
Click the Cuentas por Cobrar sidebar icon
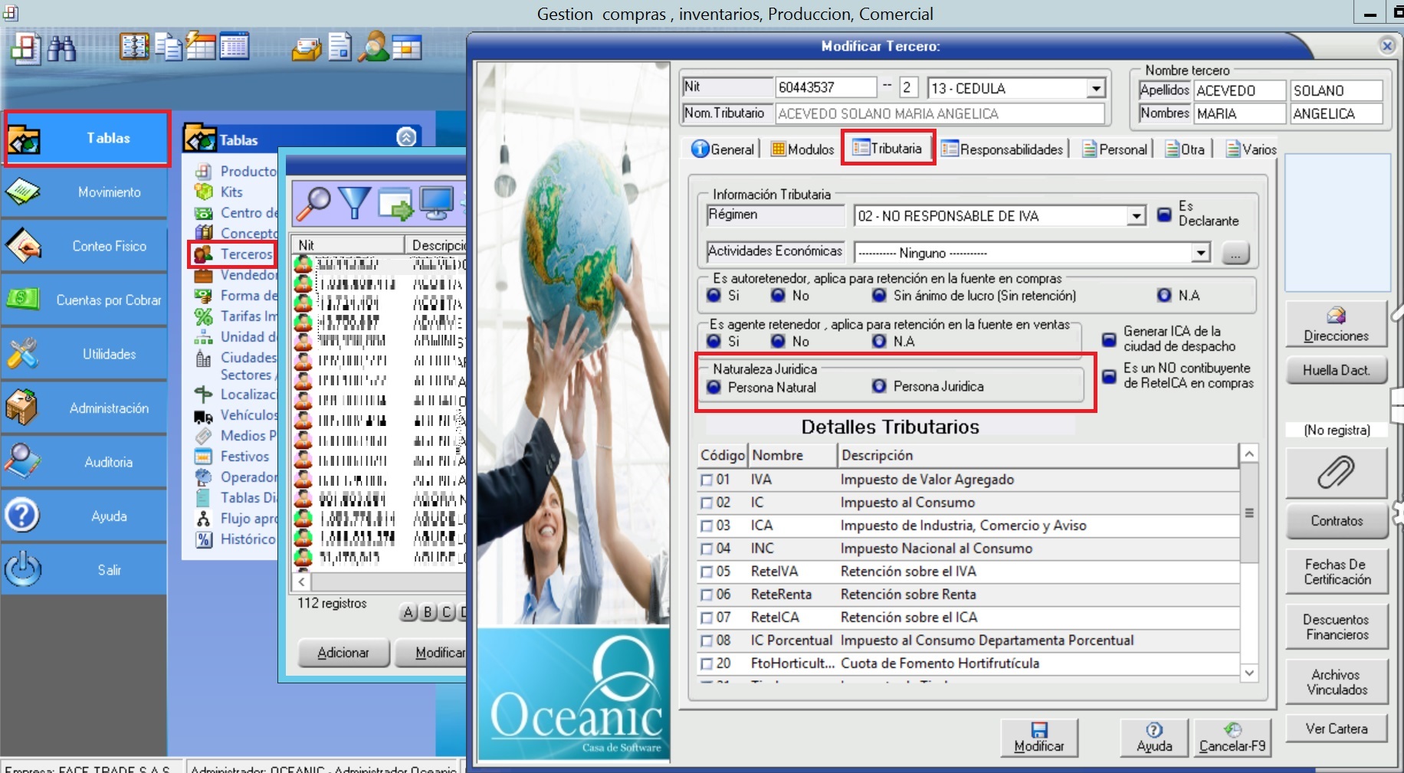(23, 300)
